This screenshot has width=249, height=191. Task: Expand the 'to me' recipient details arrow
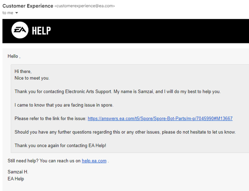[x=17, y=13]
